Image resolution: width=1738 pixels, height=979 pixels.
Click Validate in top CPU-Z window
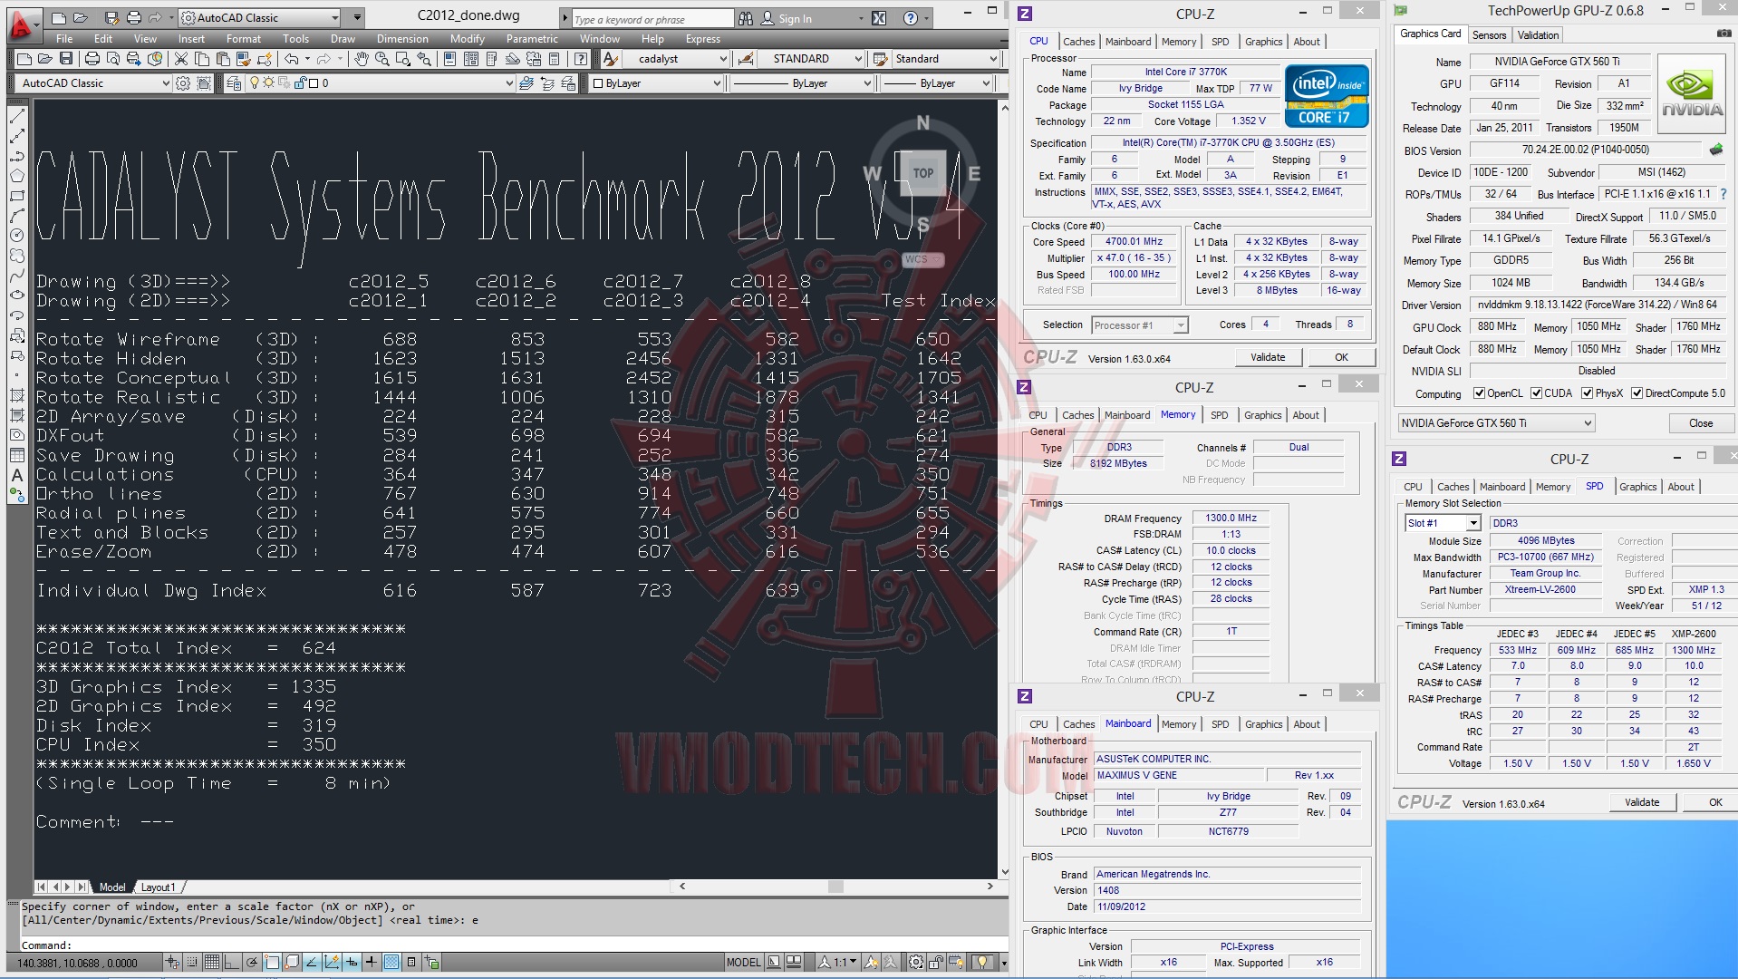coord(1268,357)
